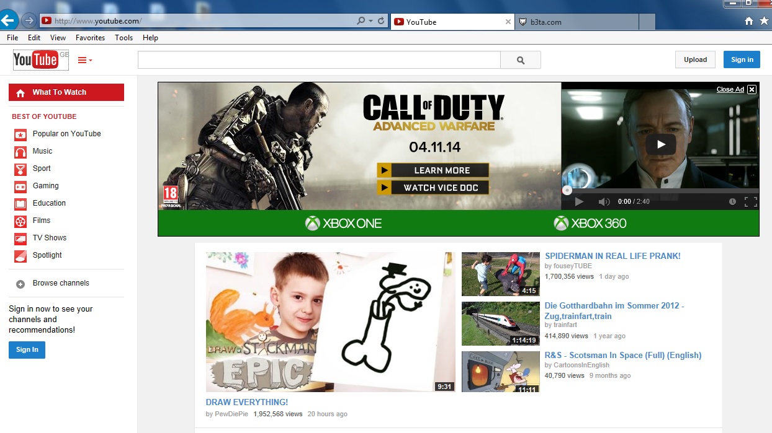Click the WATCH VICE DOC ad button
This screenshot has height=433, width=772.
point(433,188)
